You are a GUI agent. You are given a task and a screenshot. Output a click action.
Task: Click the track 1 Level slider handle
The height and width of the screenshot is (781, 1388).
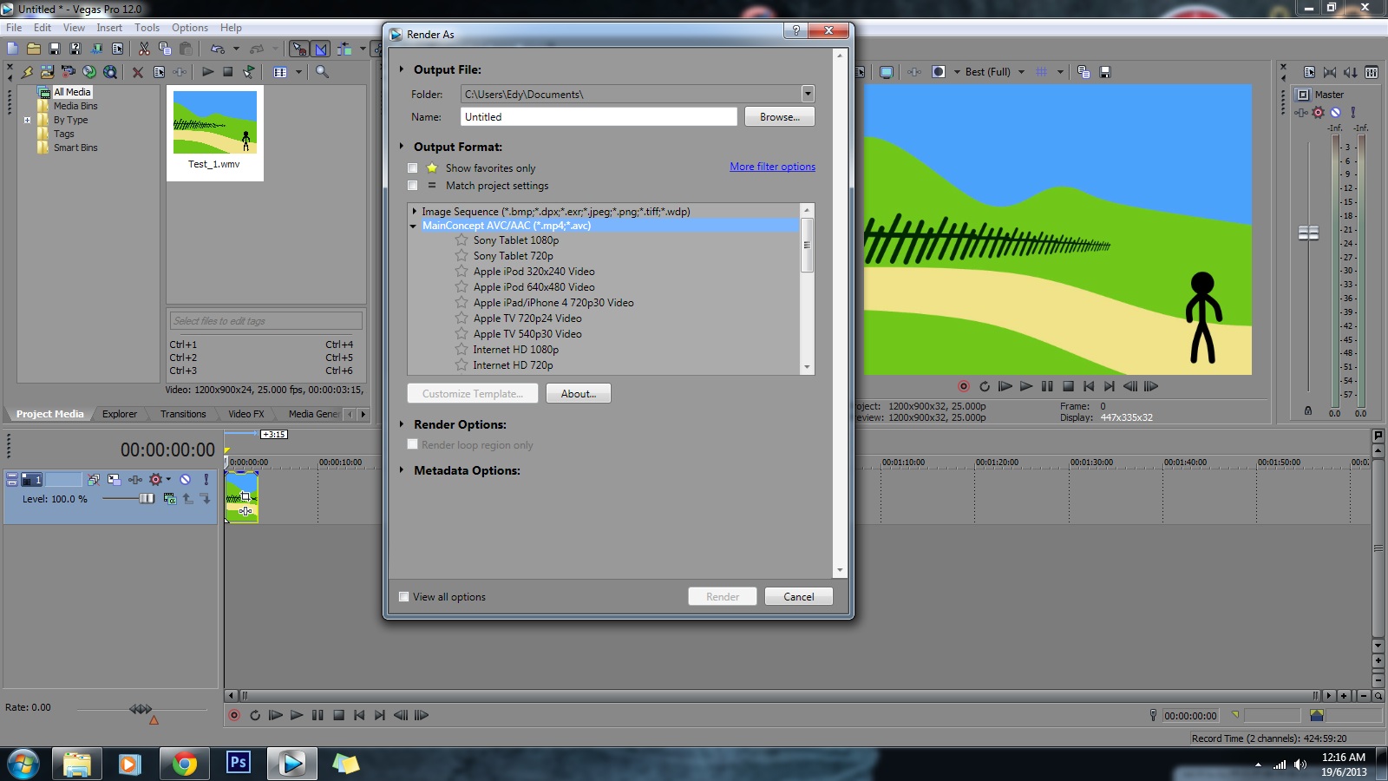[x=147, y=498]
